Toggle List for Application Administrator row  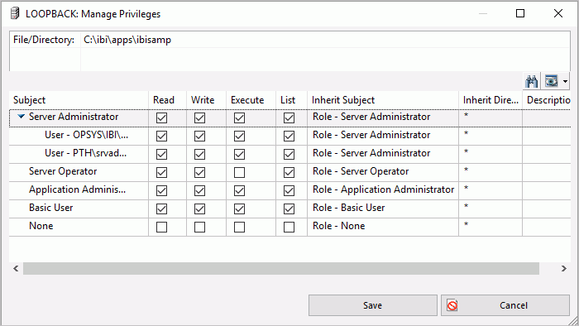coord(289,190)
